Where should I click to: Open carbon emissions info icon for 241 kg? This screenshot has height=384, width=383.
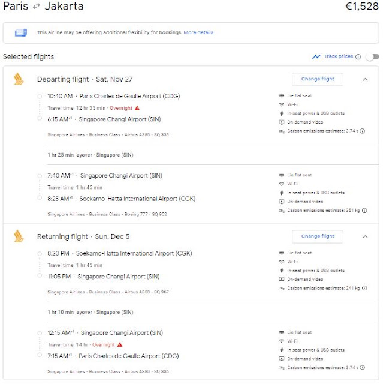coord(364,288)
